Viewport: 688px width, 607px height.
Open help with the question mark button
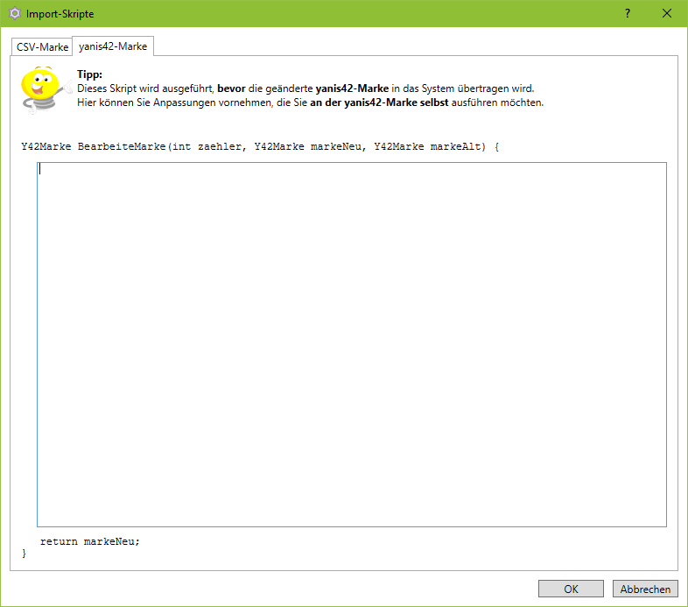tap(627, 14)
